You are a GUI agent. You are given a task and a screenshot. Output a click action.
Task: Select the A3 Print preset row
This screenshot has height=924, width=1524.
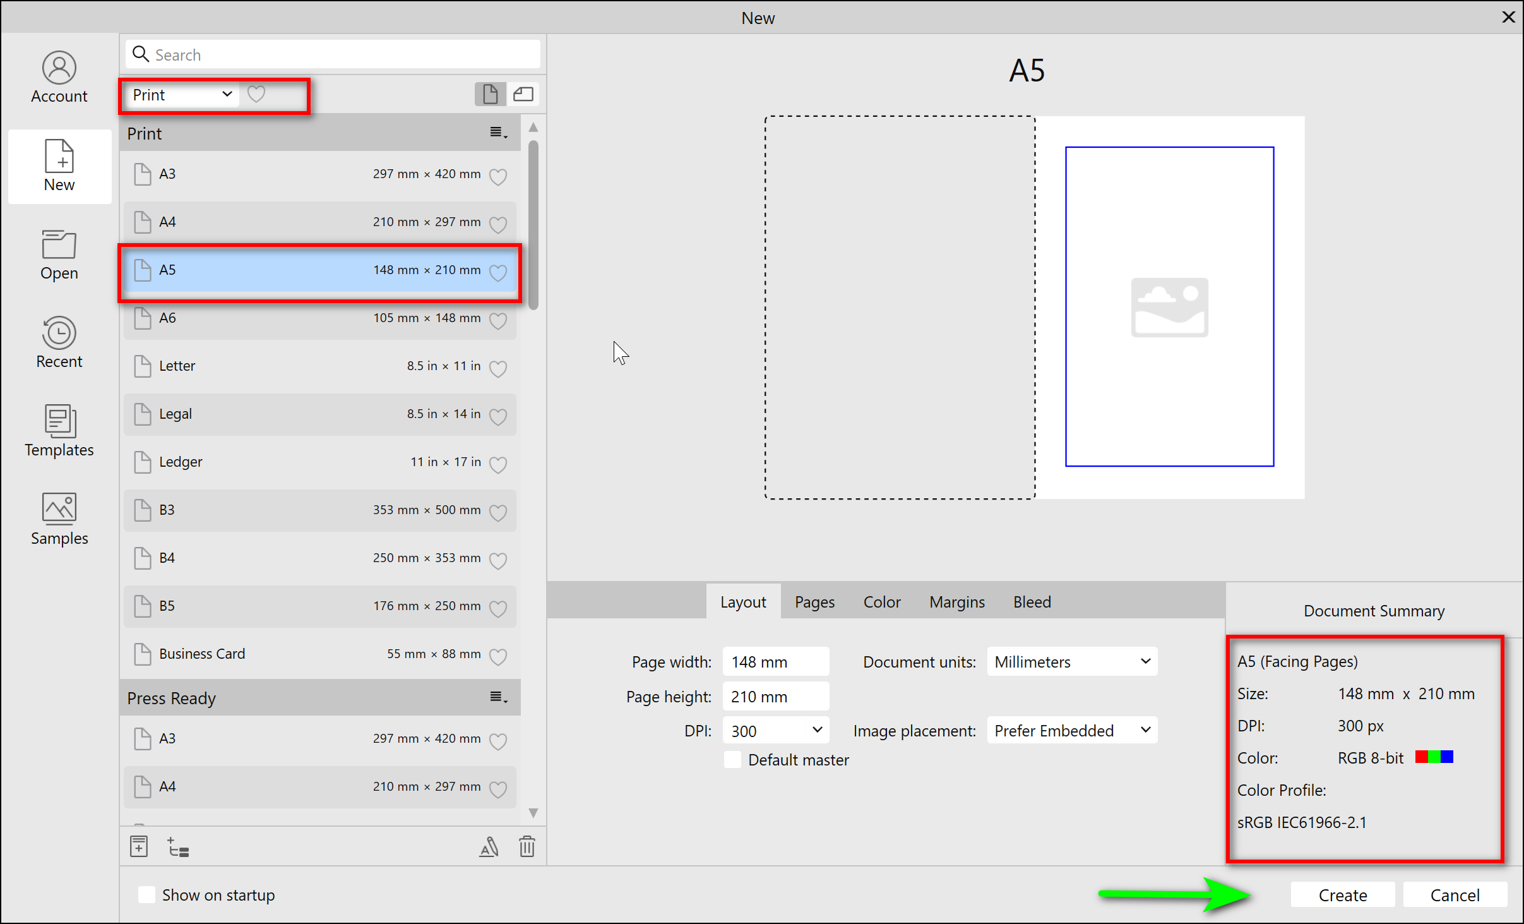pyautogui.click(x=320, y=174)
